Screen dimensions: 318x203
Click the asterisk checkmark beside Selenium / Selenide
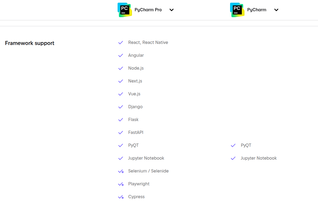121,171
